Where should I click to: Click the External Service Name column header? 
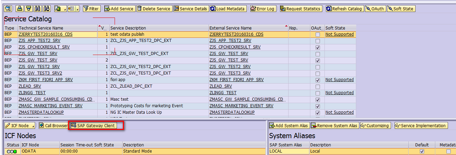click(249, 28)
